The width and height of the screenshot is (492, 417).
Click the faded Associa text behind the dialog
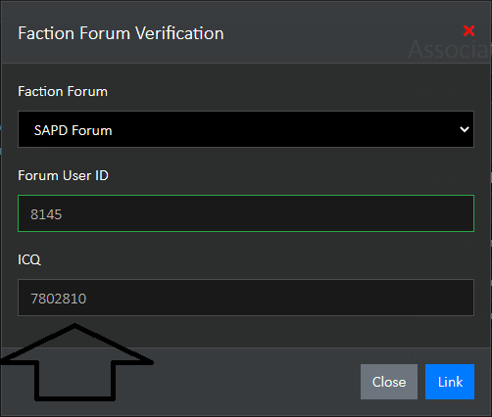click(x=450, y=50)
